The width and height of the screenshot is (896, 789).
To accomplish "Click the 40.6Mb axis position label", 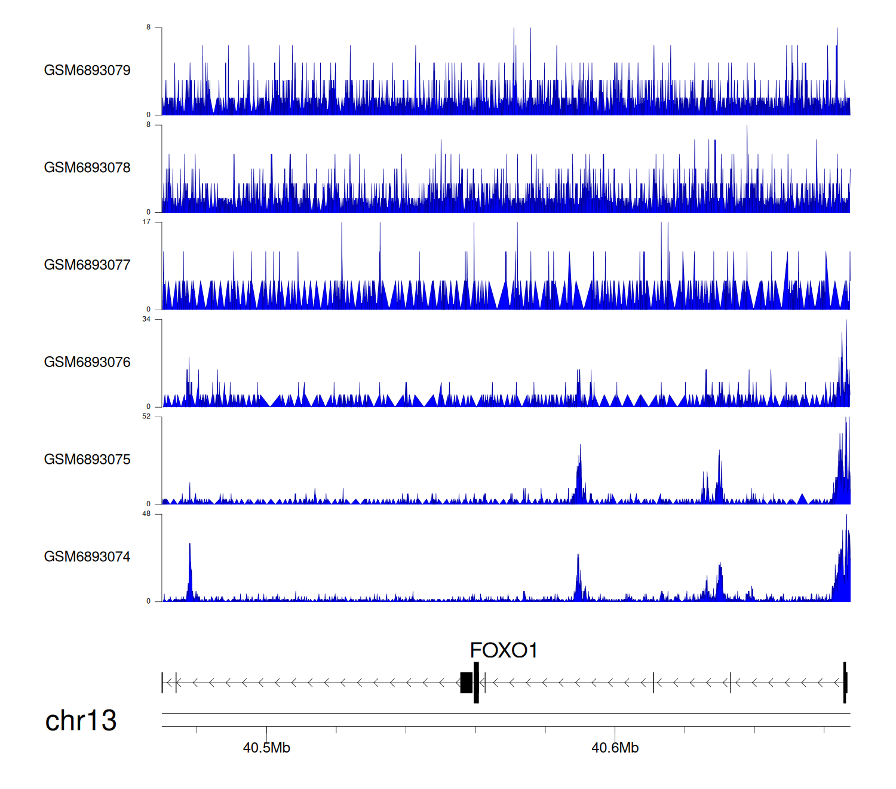I will point(615,748).
